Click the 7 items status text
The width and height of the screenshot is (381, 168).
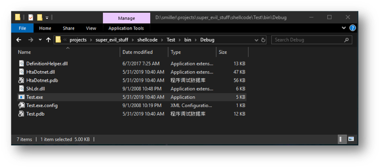[x=24, y=139]
